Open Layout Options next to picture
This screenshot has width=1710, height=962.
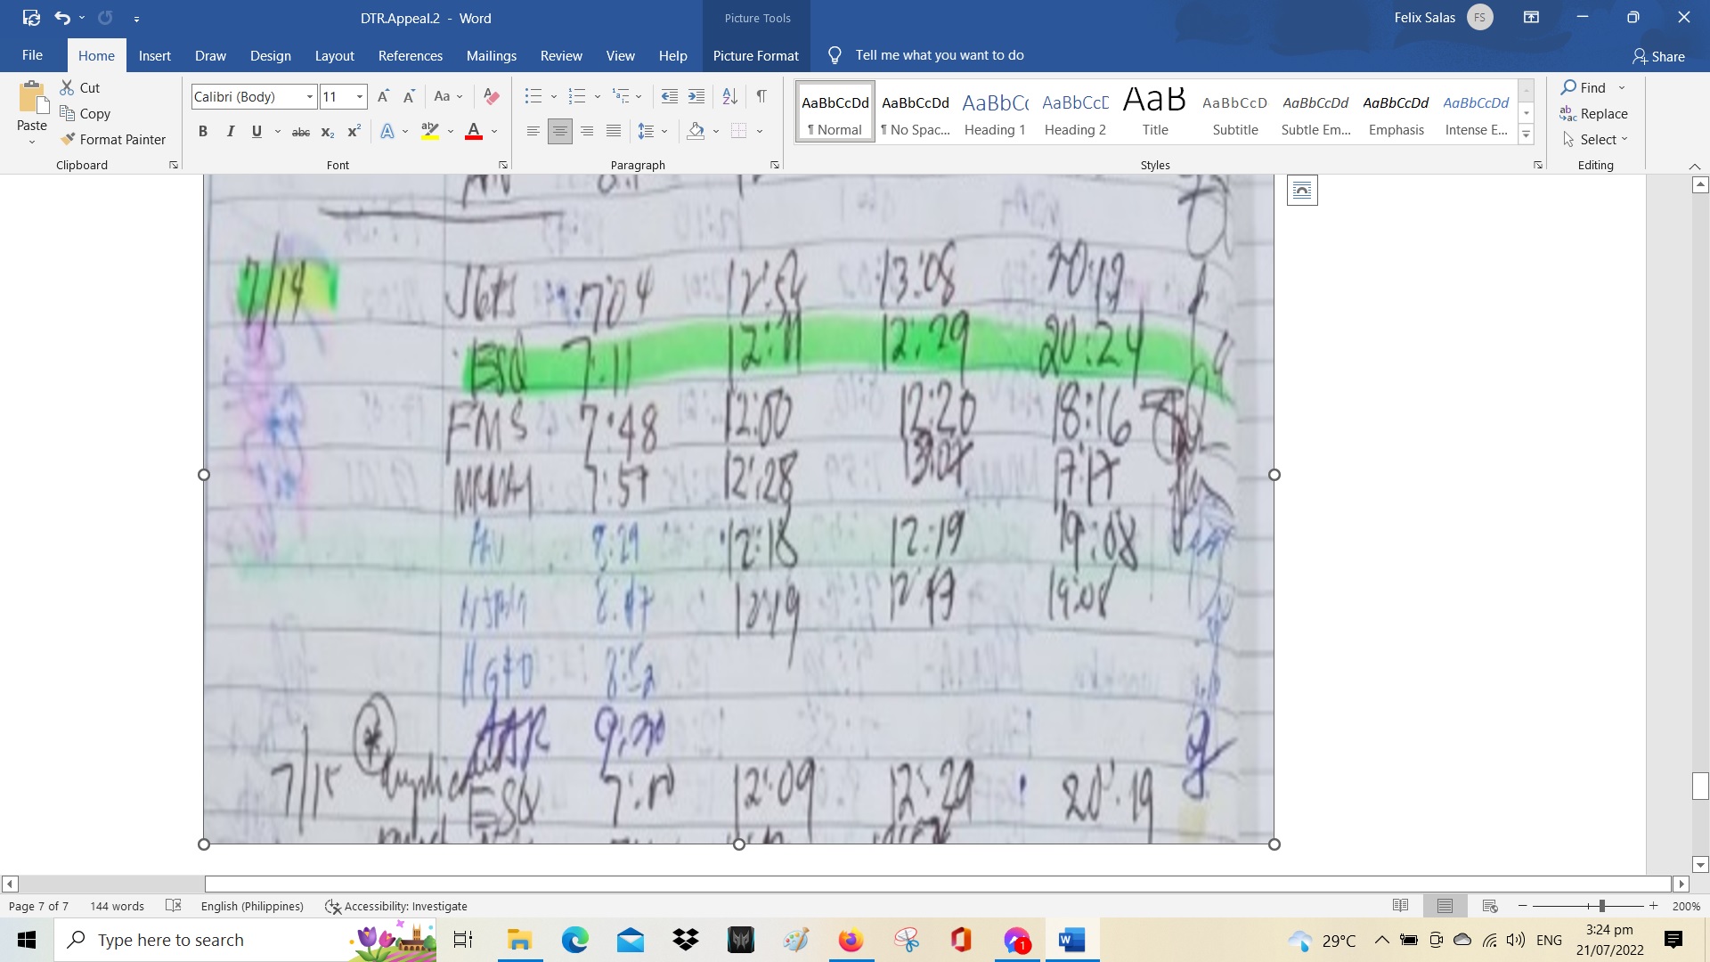(1301, 190)
